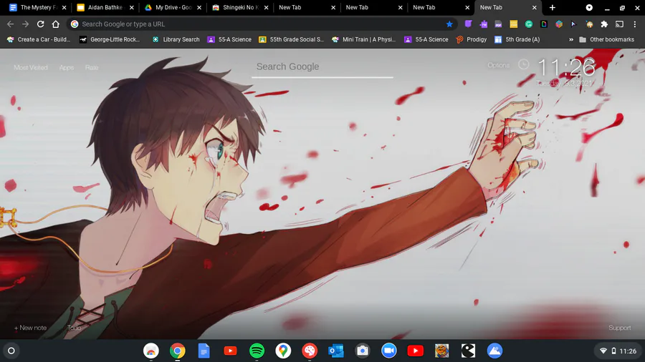
Task: Open the launcher circle button
Action: pyautogui.click(x=11, y=351)
